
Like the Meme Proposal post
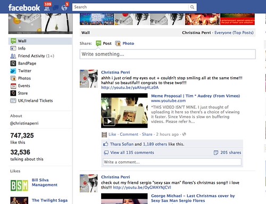(x=112, y=134)
